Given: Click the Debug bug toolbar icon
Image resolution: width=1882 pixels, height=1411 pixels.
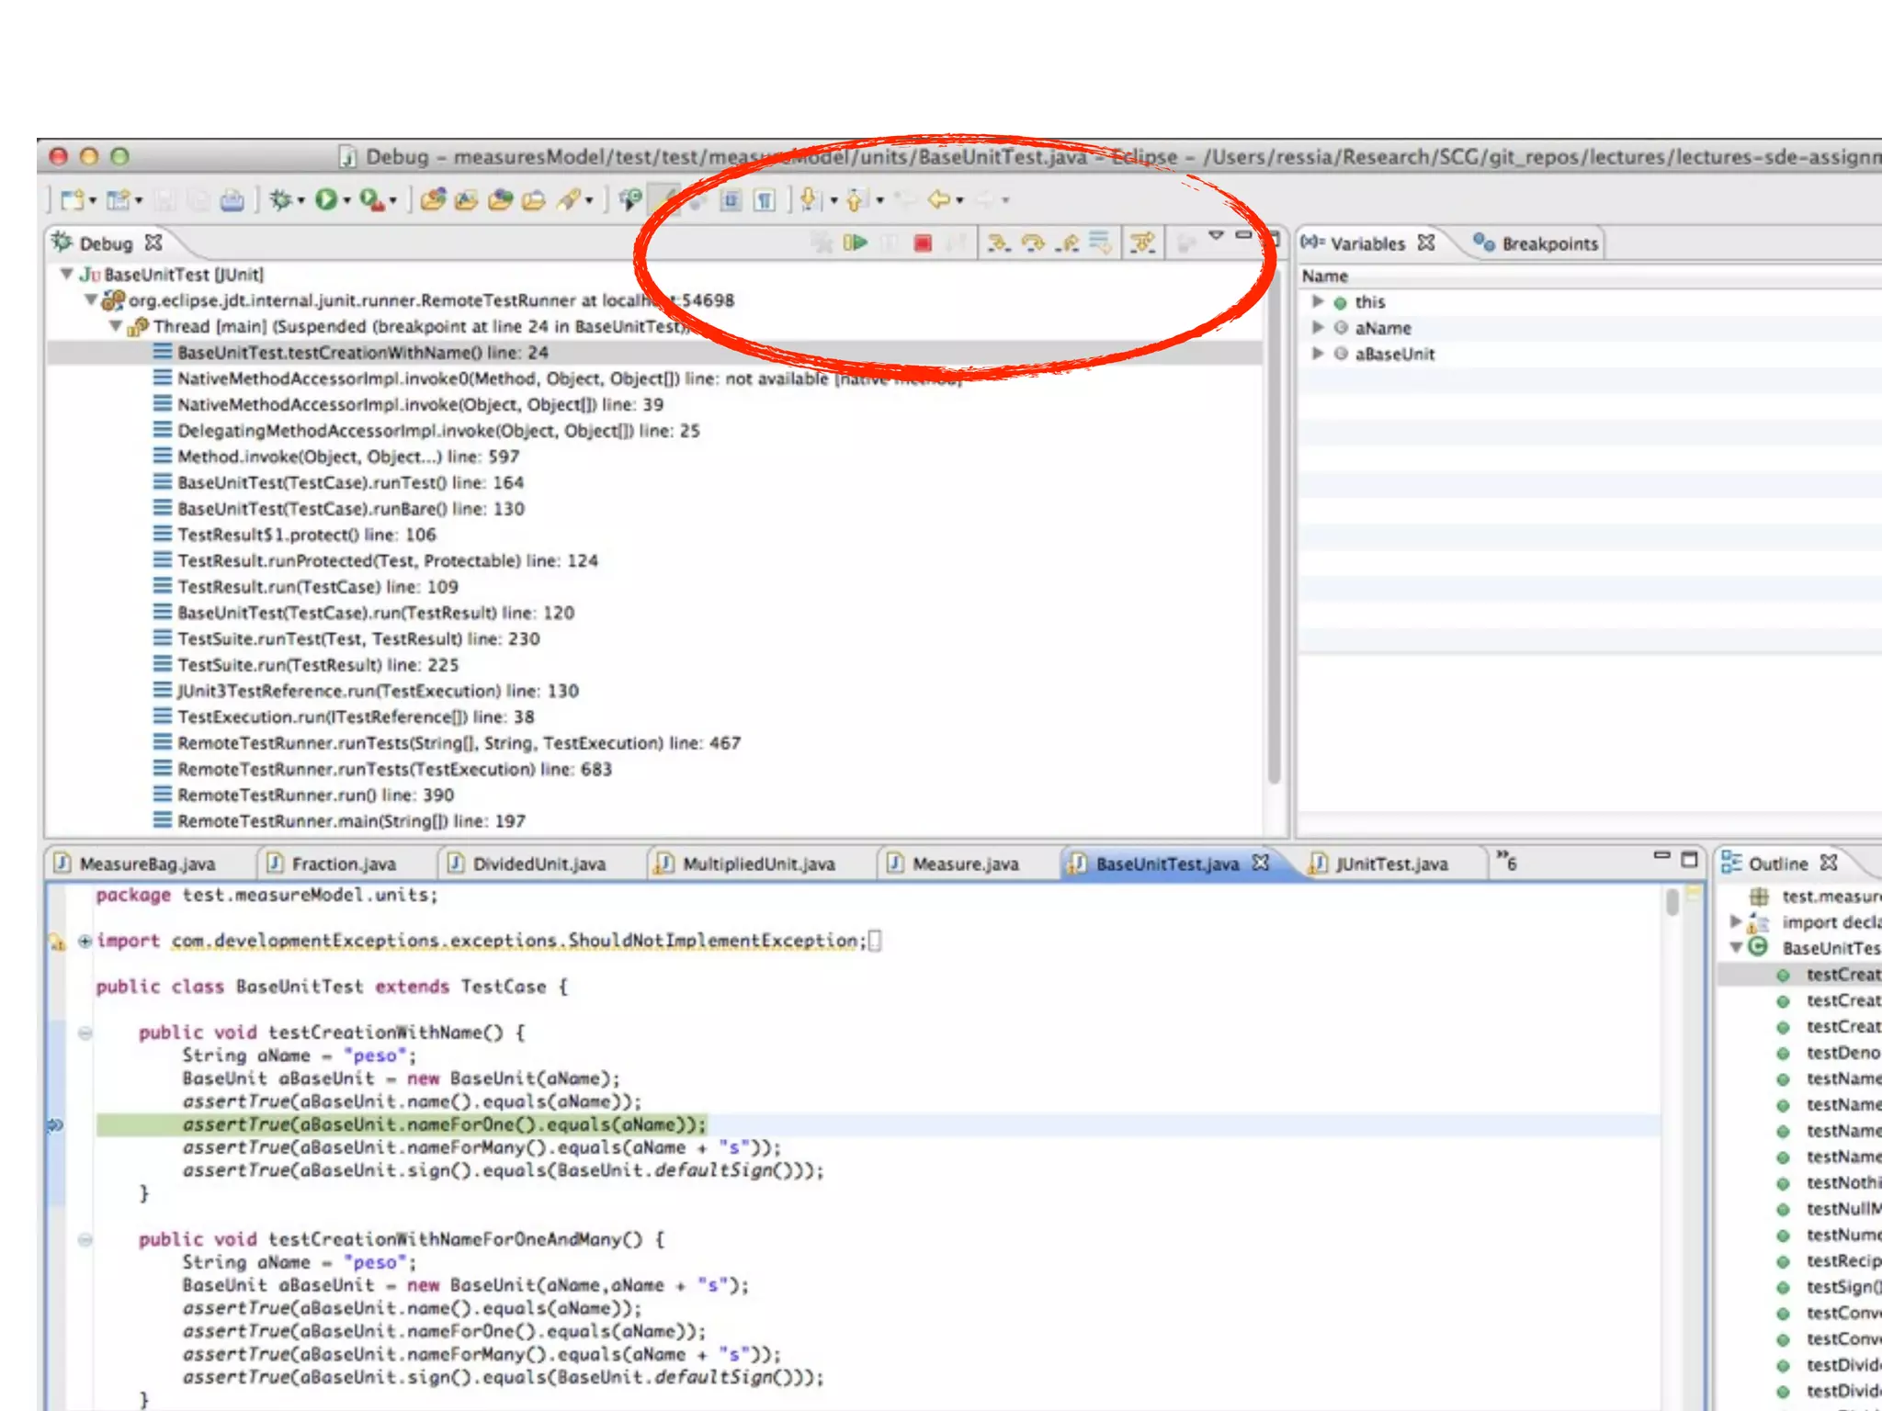Looking at the screenshot, I should point(281,199).
